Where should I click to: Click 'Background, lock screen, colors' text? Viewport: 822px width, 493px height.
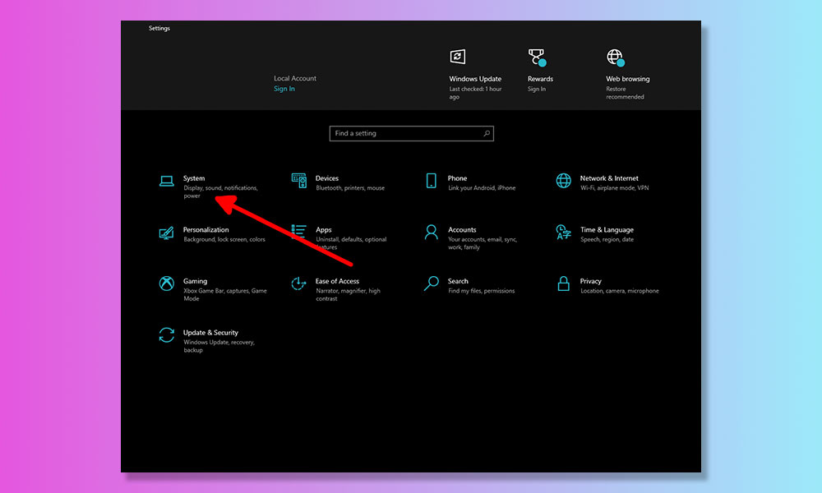[224, 239]
